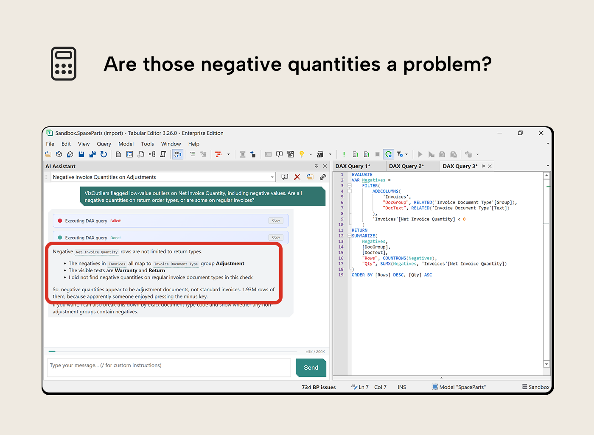Copy the failed DAX query
Screen dimensions: 594x435
(x=276, y=220)
